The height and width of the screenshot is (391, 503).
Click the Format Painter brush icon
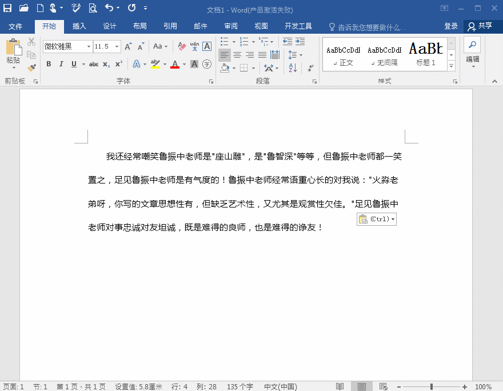coord(31,67)
